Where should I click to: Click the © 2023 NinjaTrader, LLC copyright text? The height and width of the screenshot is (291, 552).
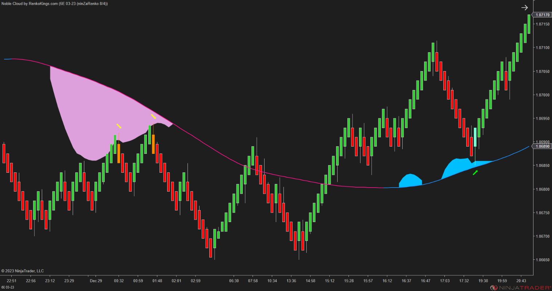23,271
